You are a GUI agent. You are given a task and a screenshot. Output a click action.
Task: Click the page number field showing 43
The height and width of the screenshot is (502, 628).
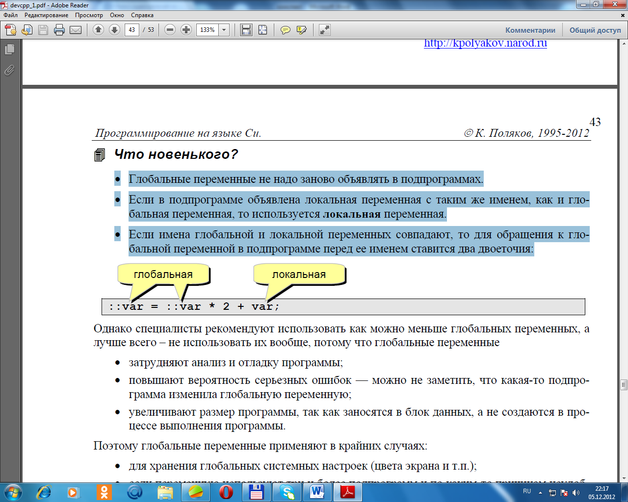132,30
